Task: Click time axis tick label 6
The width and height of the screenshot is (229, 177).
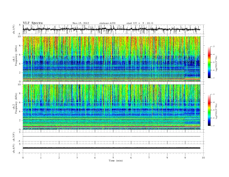Action: (131, 158)
